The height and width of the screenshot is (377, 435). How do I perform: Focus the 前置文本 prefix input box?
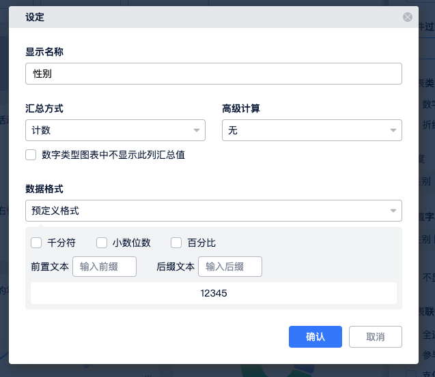pyautogui.click(x=104, y=267)
